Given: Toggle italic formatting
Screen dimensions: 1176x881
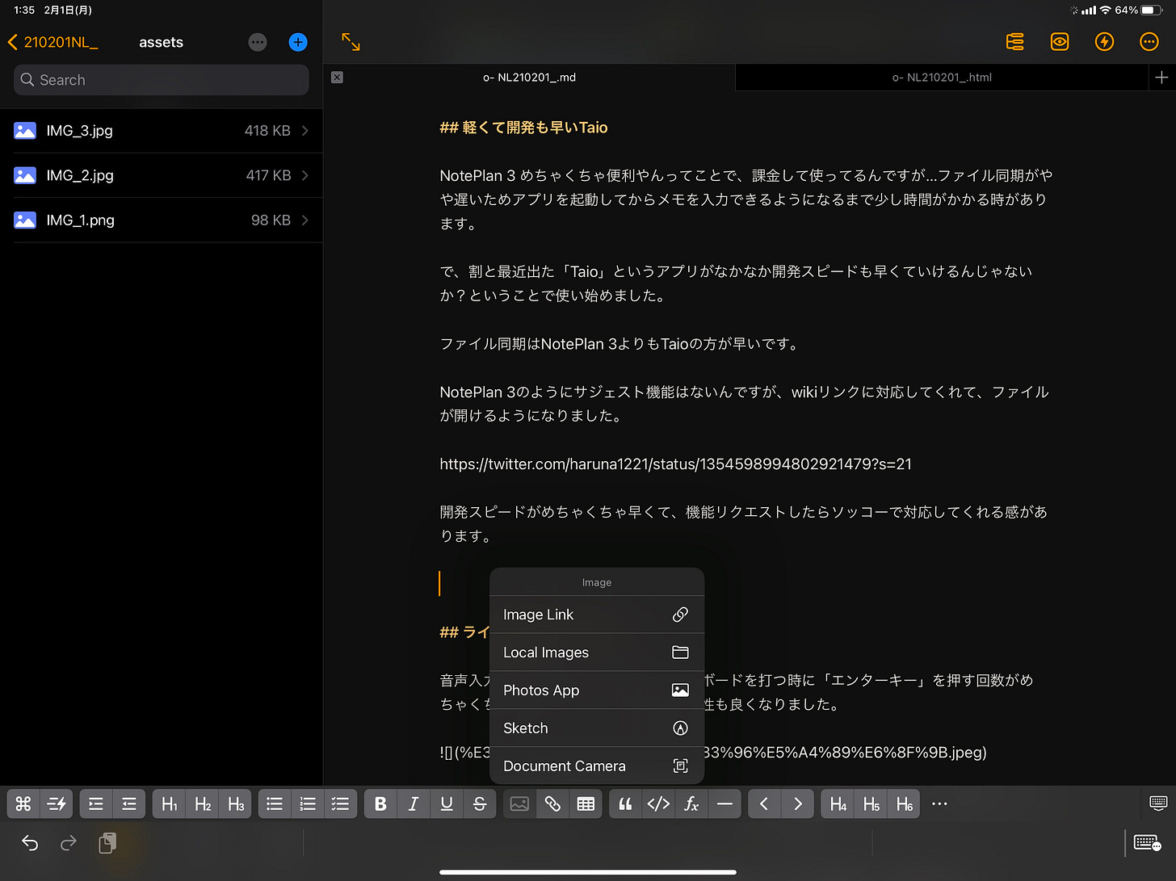Looking at the screenshot, I should pyautogui.click(x=414, y=803).
